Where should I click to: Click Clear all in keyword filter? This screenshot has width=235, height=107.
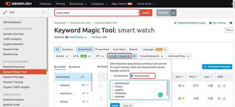coord(127,105)
